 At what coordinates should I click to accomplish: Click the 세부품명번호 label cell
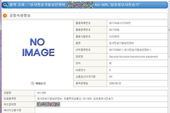pos(90,50)
